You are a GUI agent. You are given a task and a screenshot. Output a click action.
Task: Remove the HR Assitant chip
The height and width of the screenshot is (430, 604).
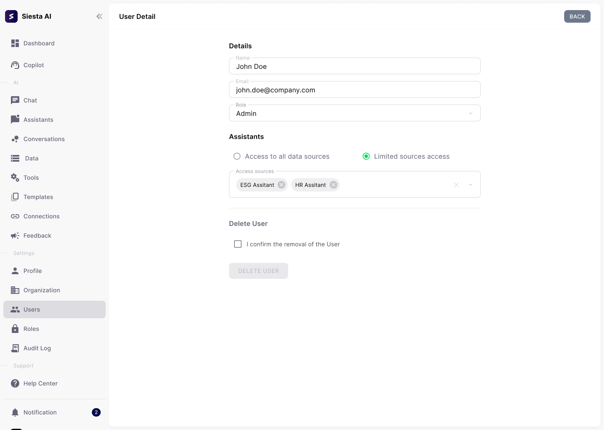[x=333, y=185]
